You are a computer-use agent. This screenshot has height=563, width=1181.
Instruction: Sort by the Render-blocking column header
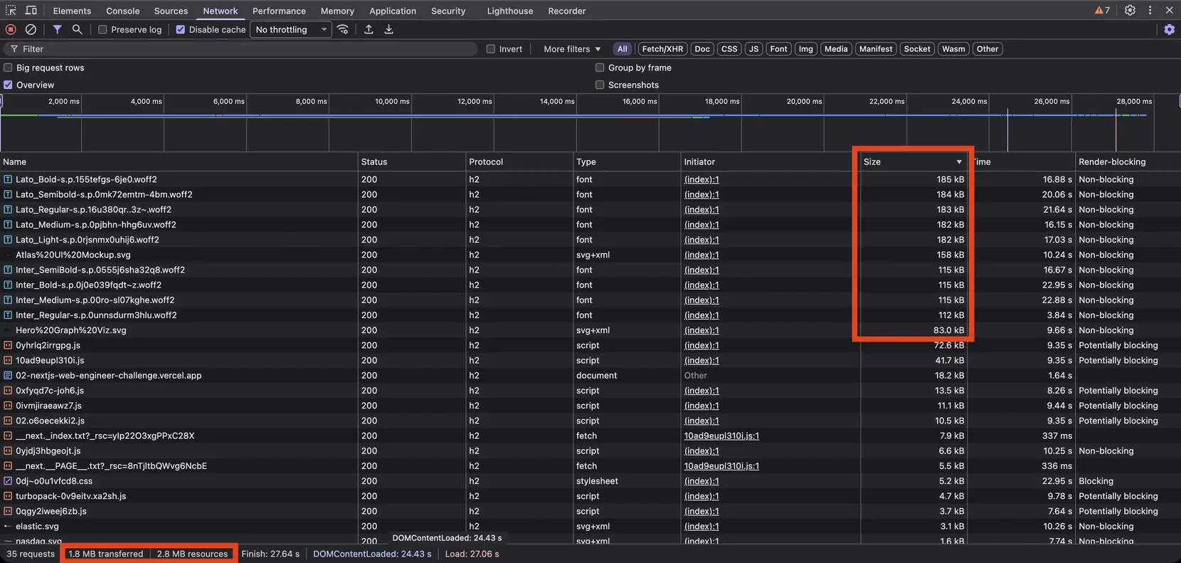[1128, 162]
